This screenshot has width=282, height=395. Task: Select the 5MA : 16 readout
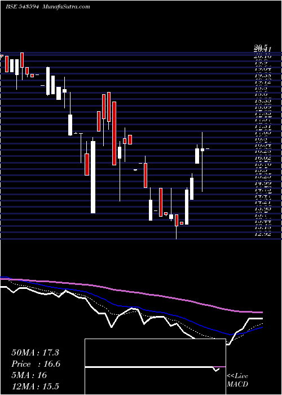click(x=29, y=375)
